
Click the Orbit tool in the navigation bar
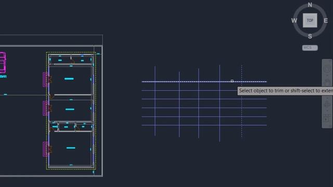tap(327, 104)
